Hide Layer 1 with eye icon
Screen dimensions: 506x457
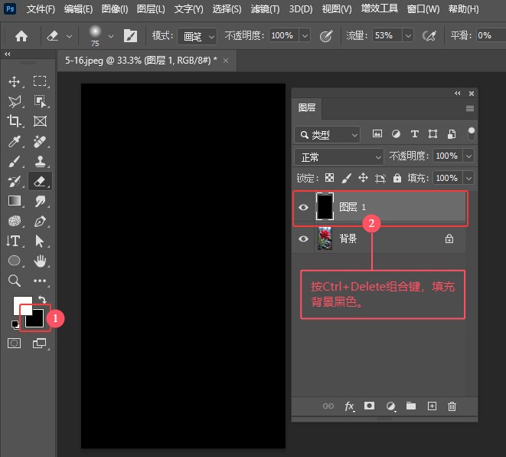(303, 207)
